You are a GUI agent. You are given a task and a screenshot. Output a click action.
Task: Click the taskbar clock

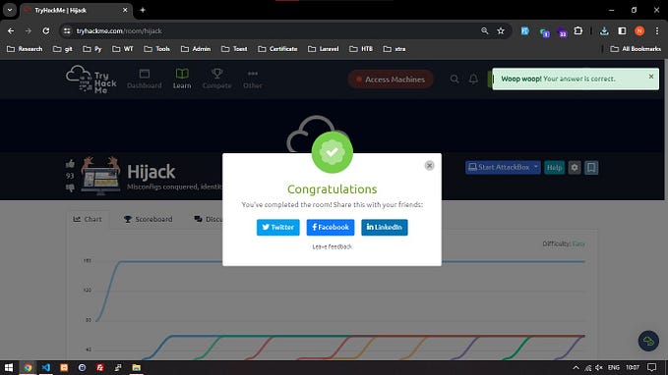[x=633, y=367]
